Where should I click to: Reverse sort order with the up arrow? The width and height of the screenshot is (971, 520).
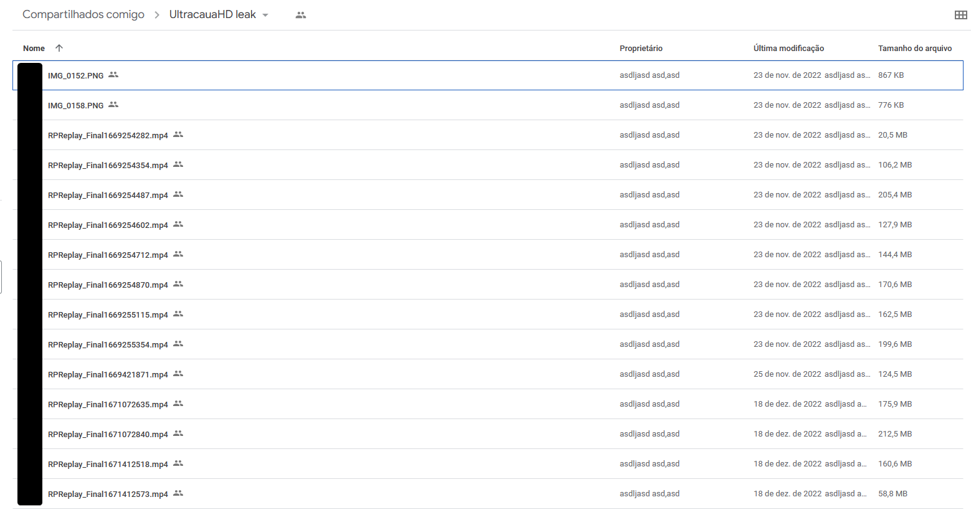(x=59, y=48)
